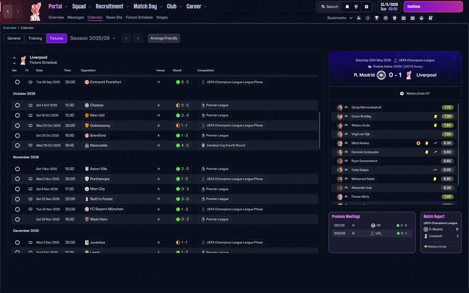Click the Overview breadcrumb link
The image size is (469, 293).
(10, 28)
